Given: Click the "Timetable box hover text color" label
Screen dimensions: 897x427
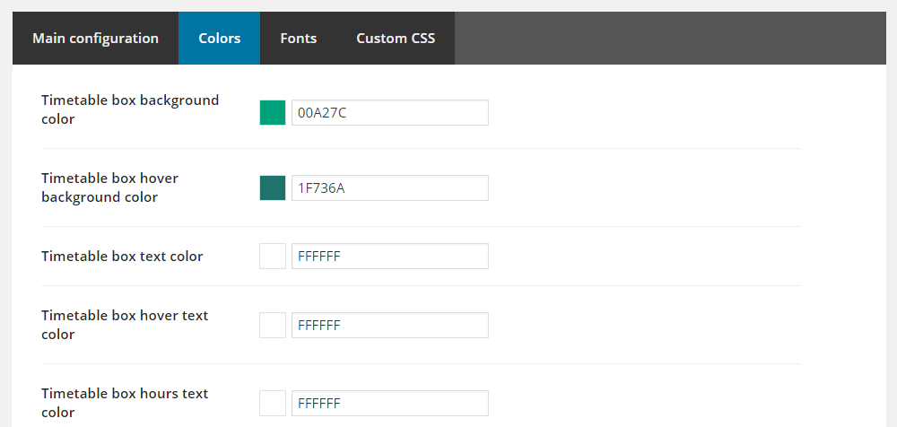Looking at the screenshot, I should (125, 325).
